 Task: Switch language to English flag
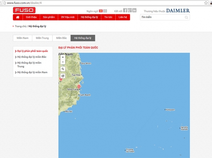[105, 11]
